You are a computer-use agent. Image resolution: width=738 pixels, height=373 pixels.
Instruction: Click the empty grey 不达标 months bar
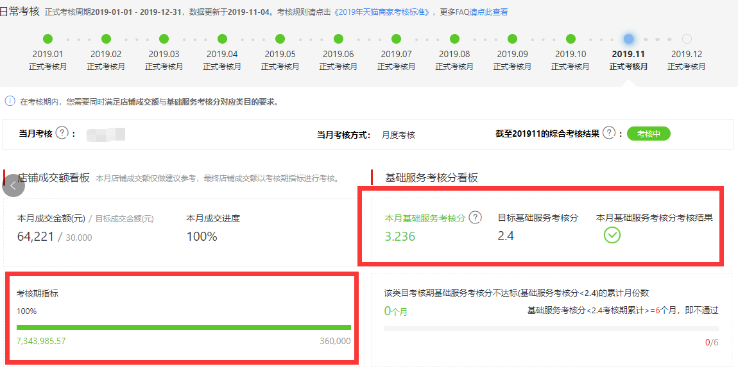[x=551, y=329]
